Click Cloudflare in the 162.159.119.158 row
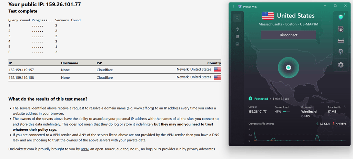This screenshot has height=159, width=353. pyautogui.click(x=105, y=78)
